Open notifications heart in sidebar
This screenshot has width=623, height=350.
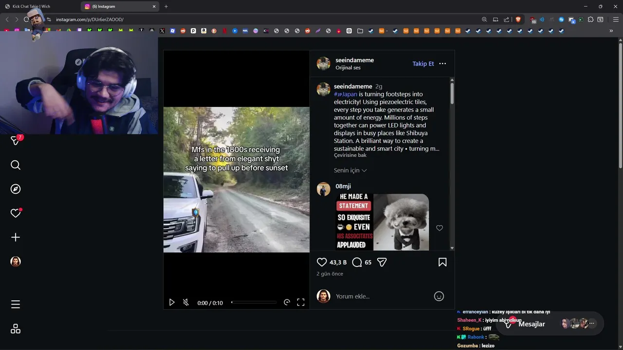16,213
